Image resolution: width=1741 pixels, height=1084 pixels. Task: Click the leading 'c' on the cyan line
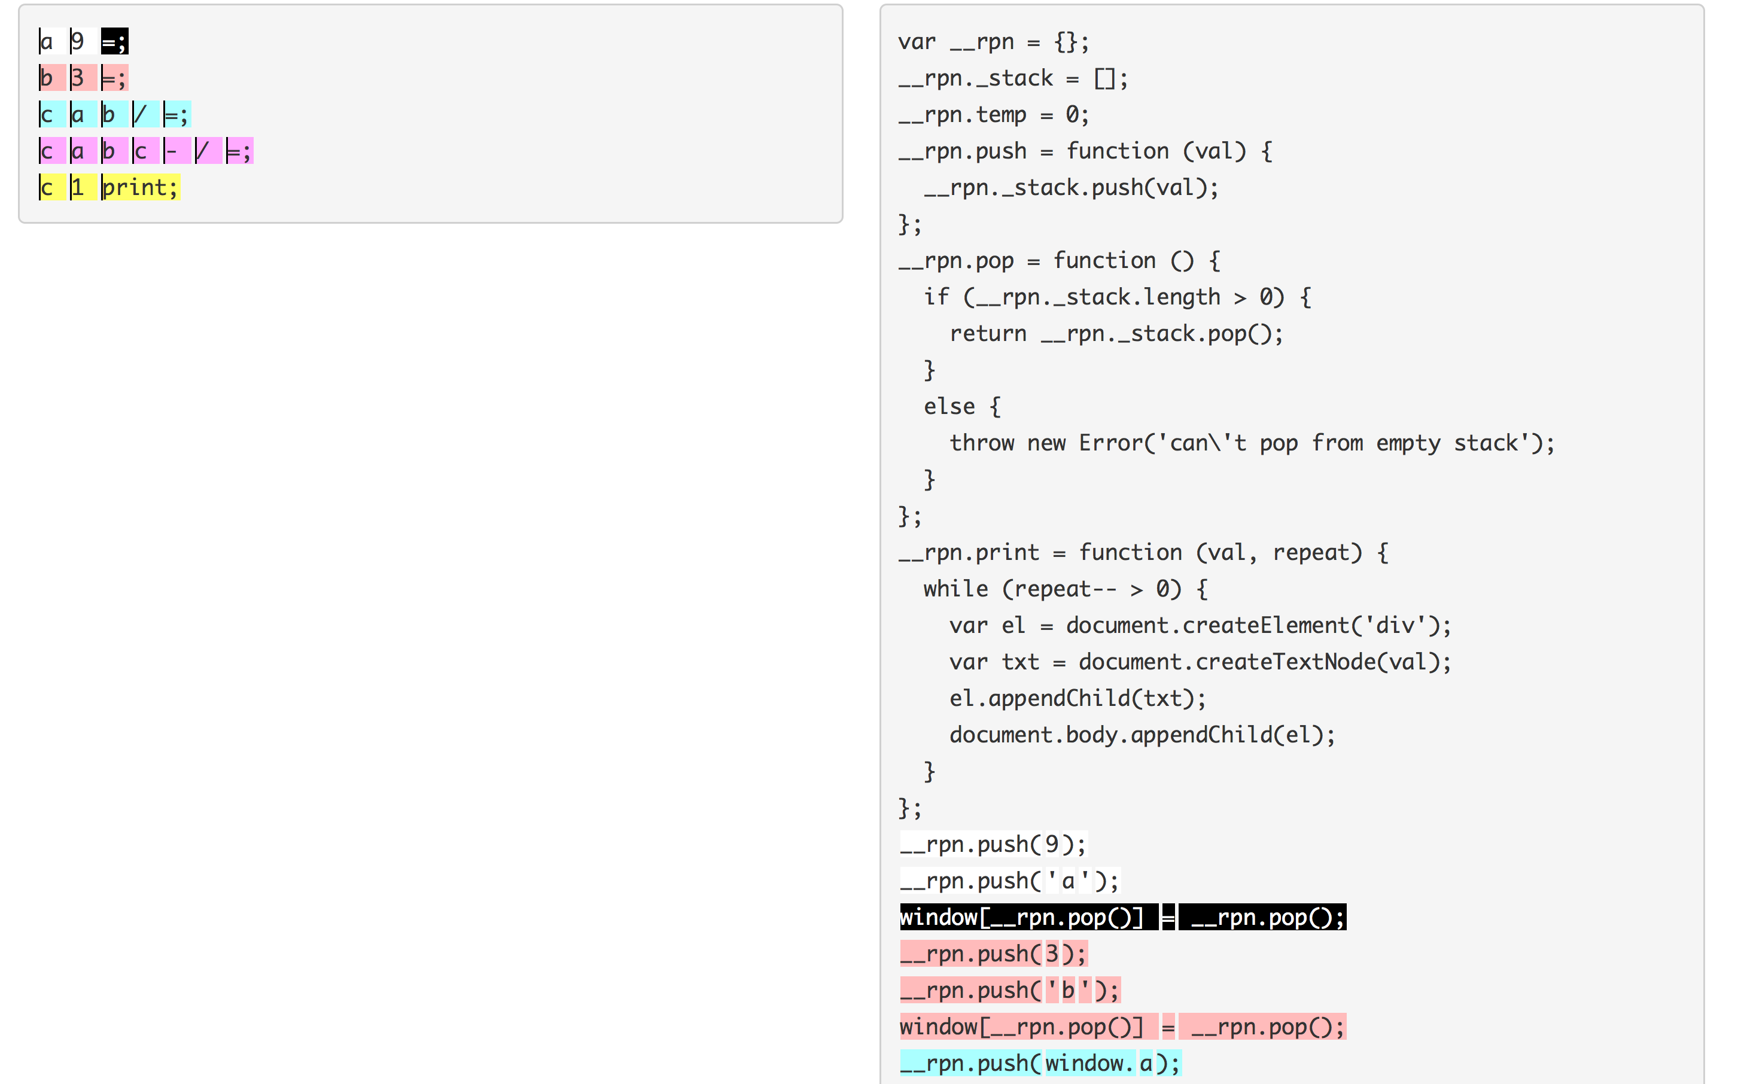pos(52,114)
